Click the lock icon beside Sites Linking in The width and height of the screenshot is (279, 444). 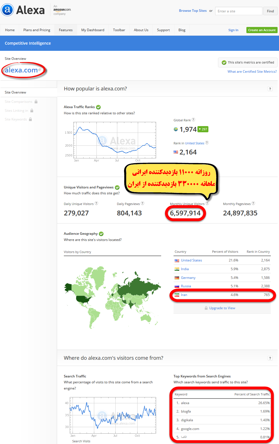(x=32, y=111)
